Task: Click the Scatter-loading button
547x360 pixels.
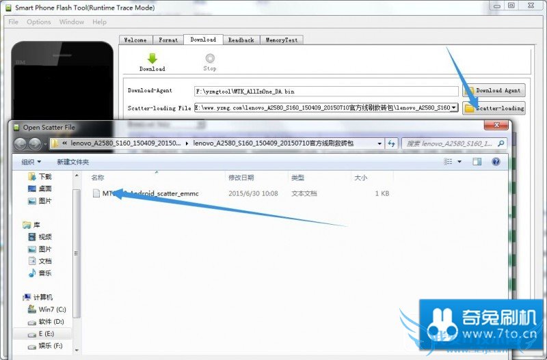Action: coord(494,108)
